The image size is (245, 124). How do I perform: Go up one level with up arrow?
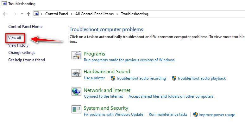pyautogui.click(x=28, y=14)
